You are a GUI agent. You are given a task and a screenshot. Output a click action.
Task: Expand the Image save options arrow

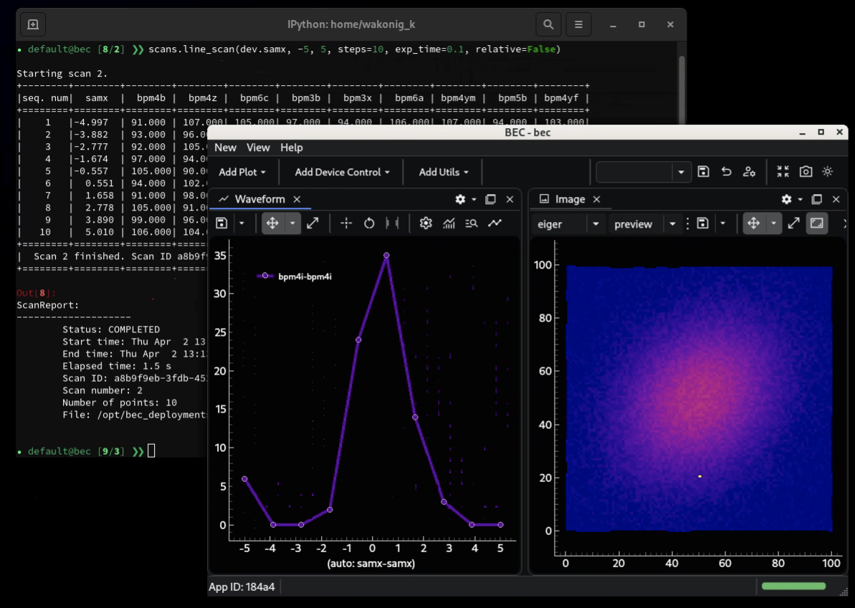tap(722, 223)
